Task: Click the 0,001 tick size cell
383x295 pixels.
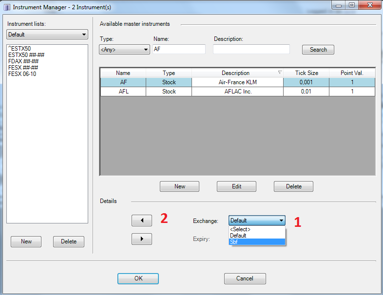Action: [x=306, y=82]
